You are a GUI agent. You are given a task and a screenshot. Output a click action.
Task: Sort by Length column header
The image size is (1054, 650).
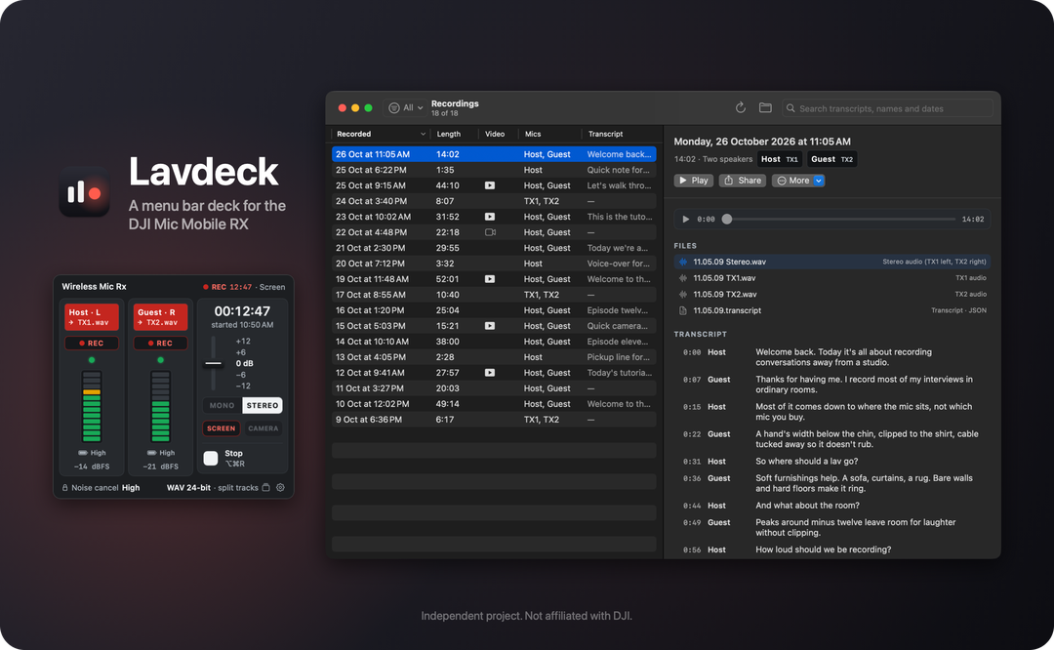(448, 134)
